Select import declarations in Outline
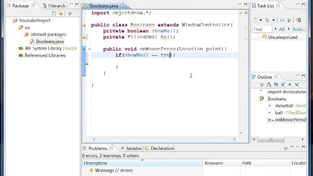The image size is (313, 176). pyautogui.click(x=287, y=92)
